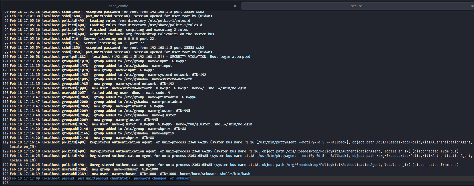The width and height of the screenshot is (474, 186).
Task: Click line 91 session opened sshd[1680]
Action: coord(111,16)
